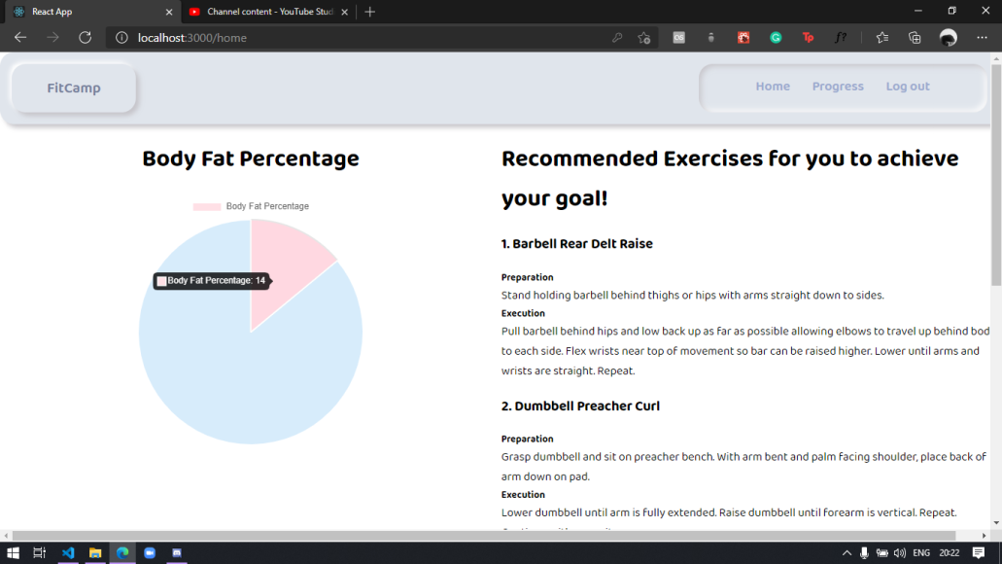
Task: Open Edge Collections
Action: [915, 37]
